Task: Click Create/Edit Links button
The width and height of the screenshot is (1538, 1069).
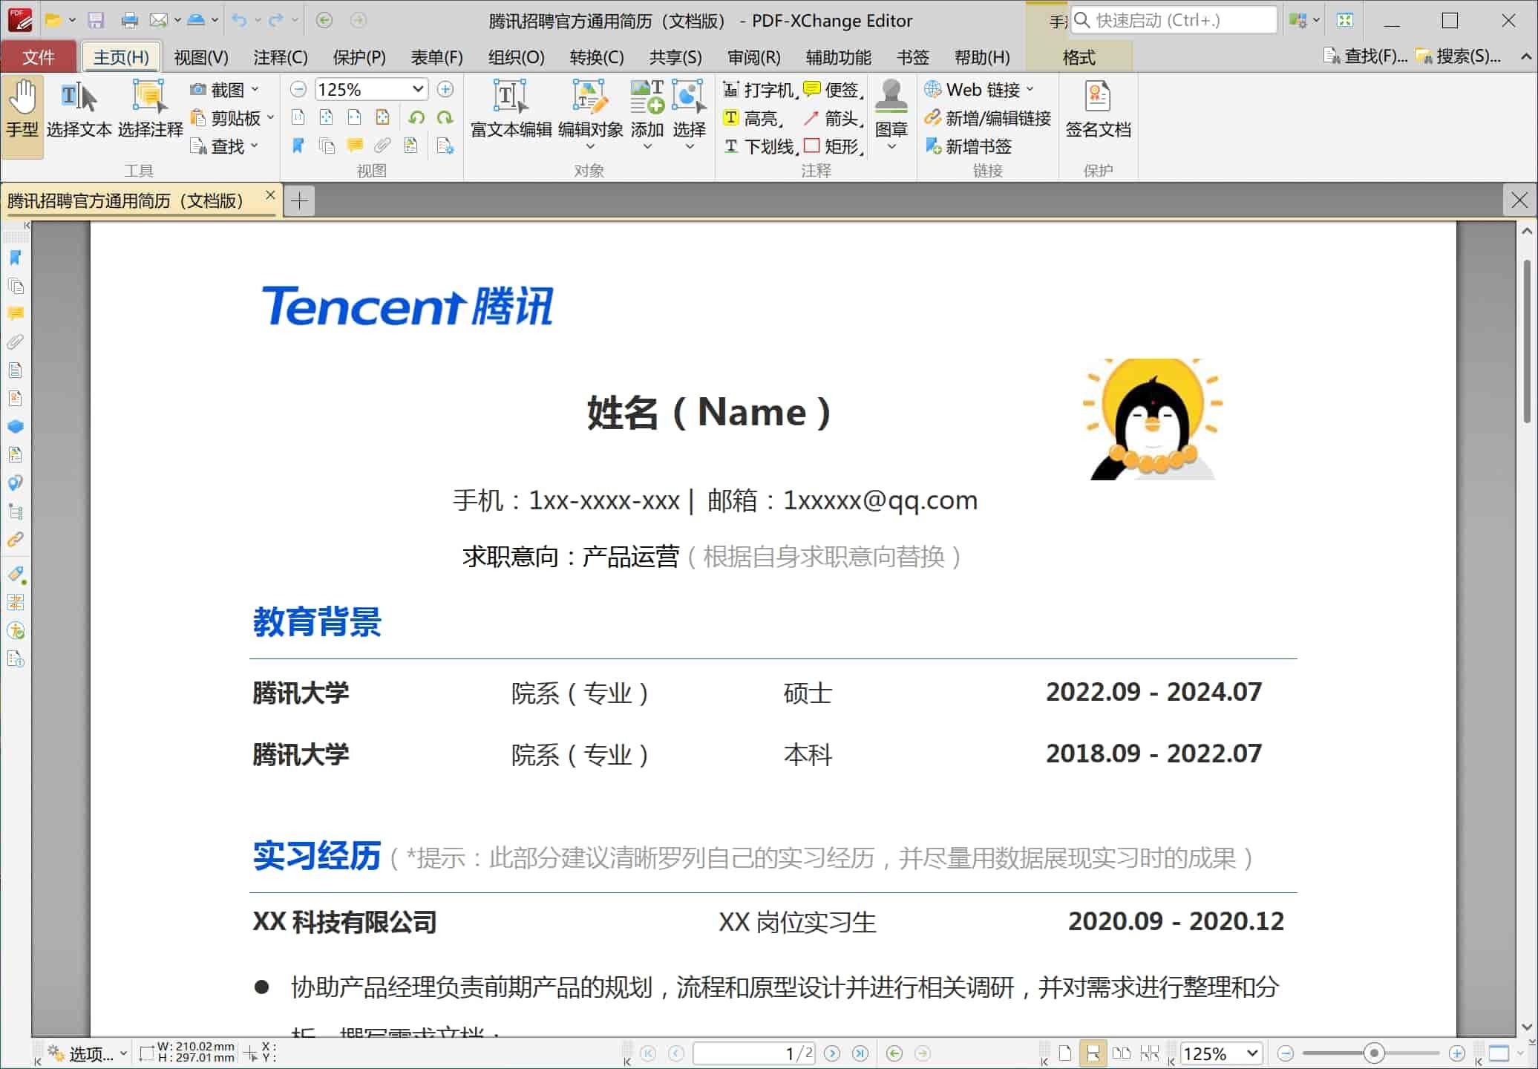Action: 988,118
